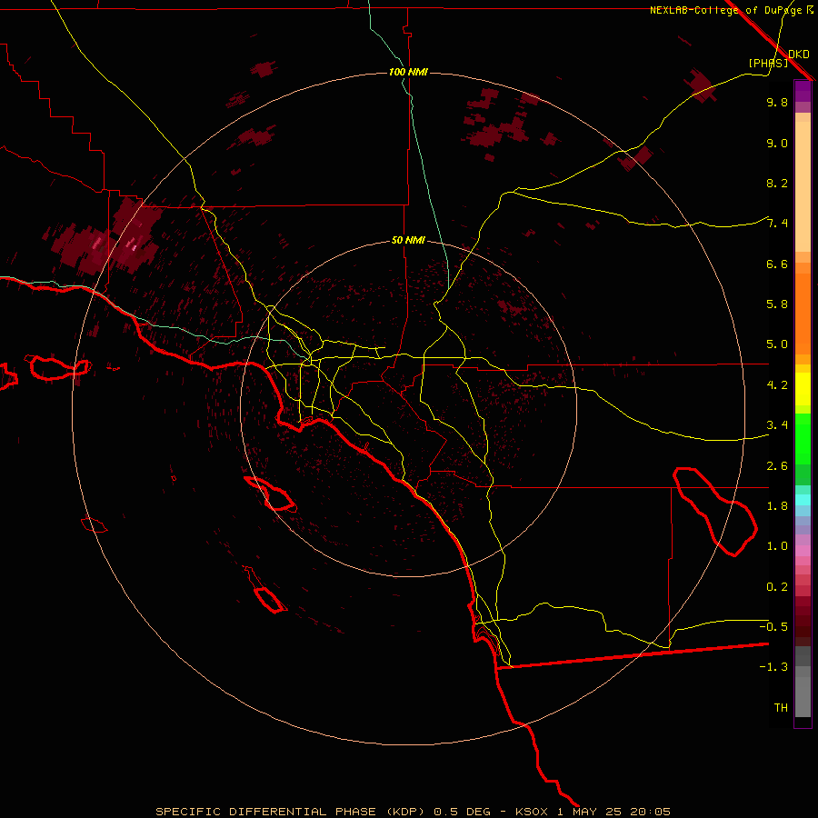Click the 5.0 color scale label
The height and width of the screenshot is (818, 818).
777,344
